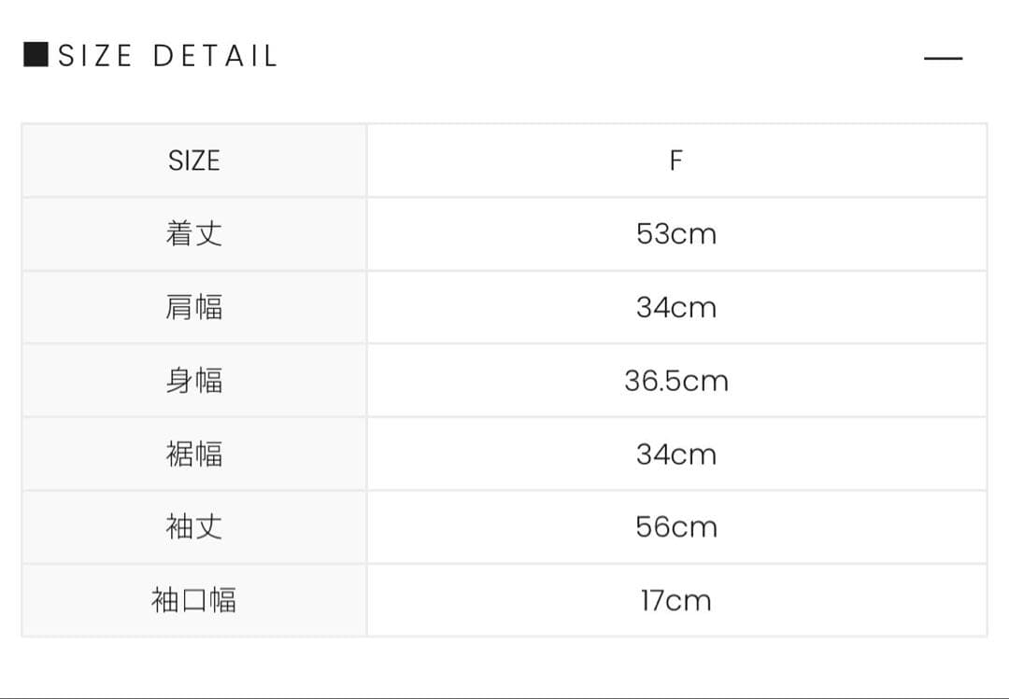This screenshot has width=1009, height=699.
Task: Click the 肩幅 row label
Action: pos(194,307)
